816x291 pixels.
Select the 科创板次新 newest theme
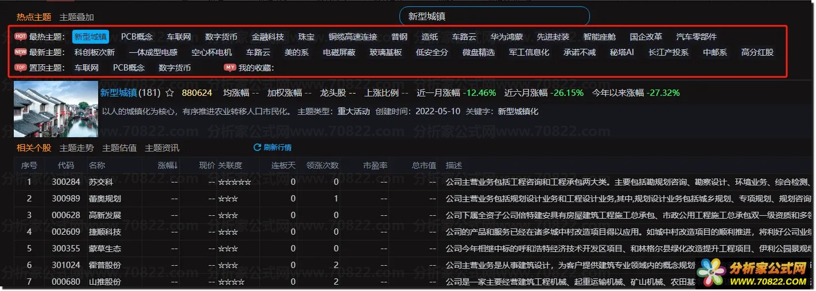coord(95,52)
